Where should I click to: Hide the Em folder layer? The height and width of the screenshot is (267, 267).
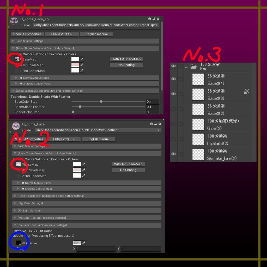[x=173, y=66]
